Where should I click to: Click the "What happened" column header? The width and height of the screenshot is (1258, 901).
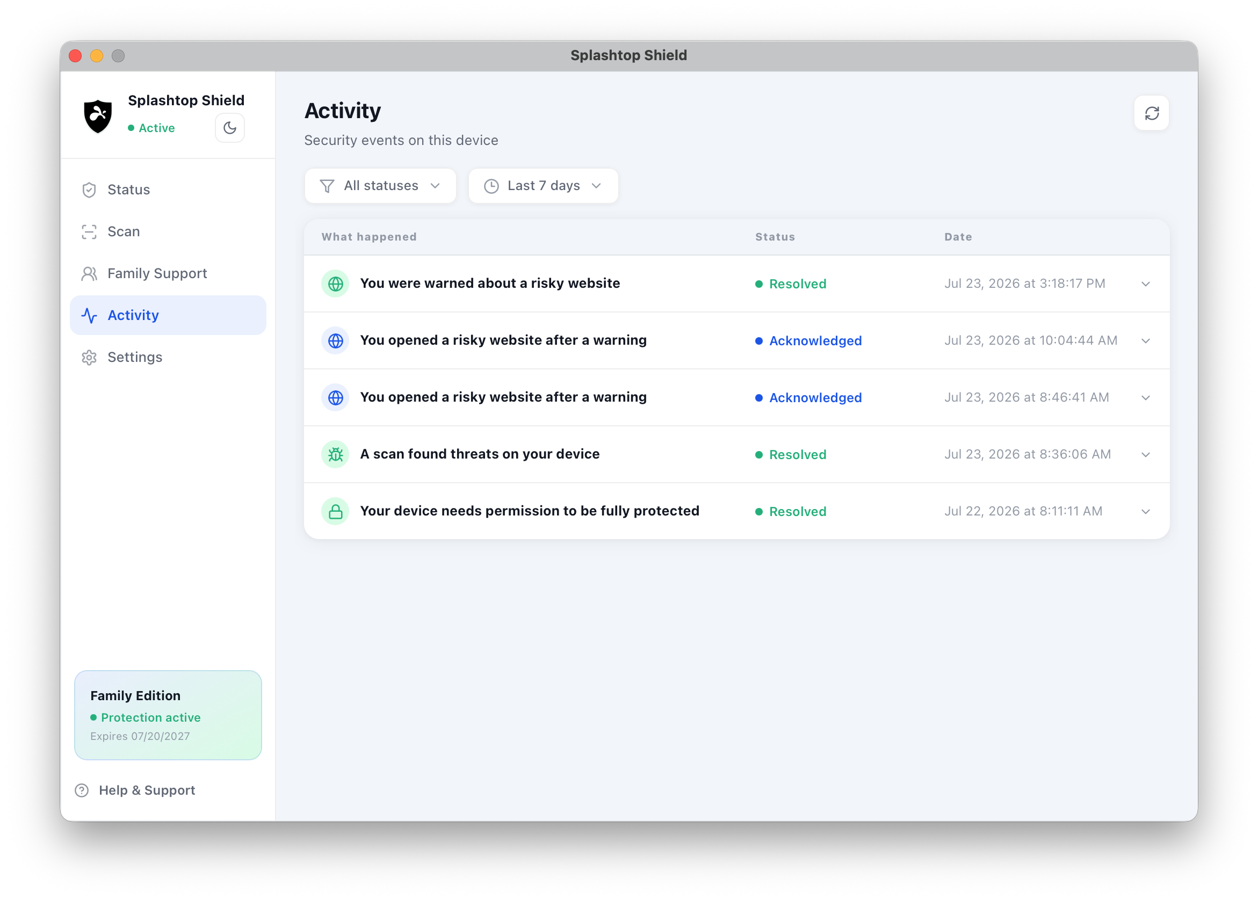pyautogui.click(x=369, y=237)
